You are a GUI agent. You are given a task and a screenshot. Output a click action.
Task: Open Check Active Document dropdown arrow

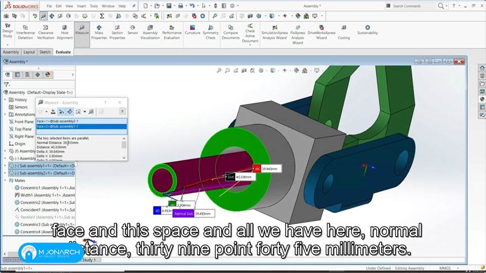(250, 45)
